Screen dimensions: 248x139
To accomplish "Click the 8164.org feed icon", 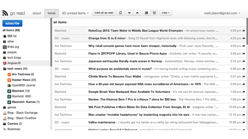I will tap(5, 47).
